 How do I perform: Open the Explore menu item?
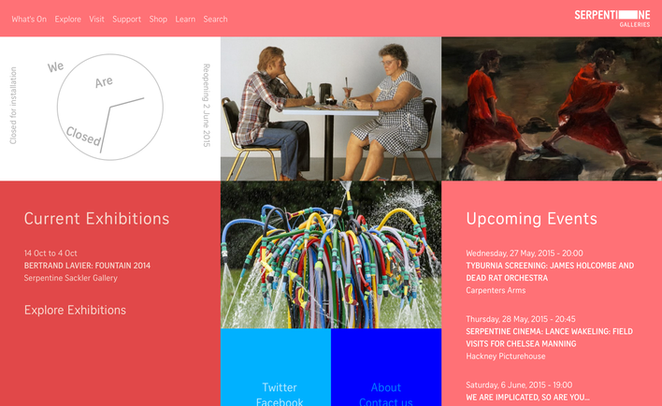67,19
